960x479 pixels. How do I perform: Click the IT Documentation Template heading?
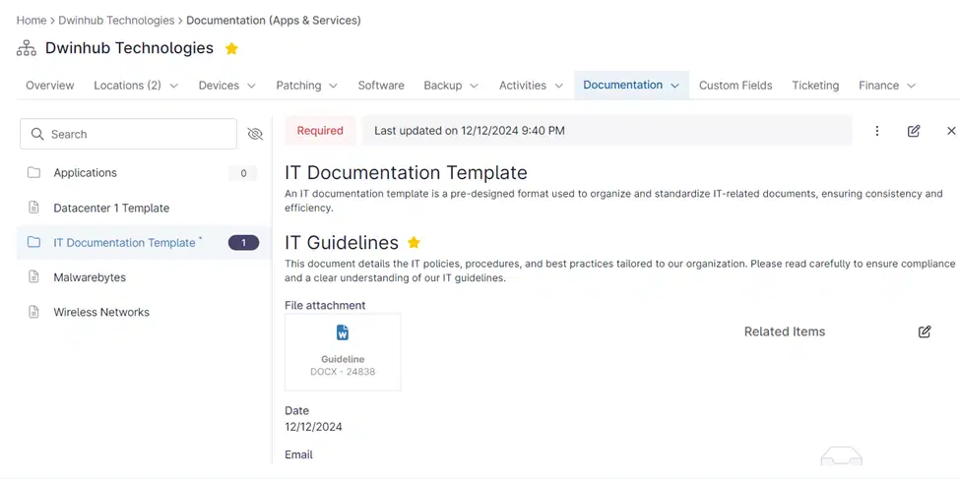click(406, 172)
